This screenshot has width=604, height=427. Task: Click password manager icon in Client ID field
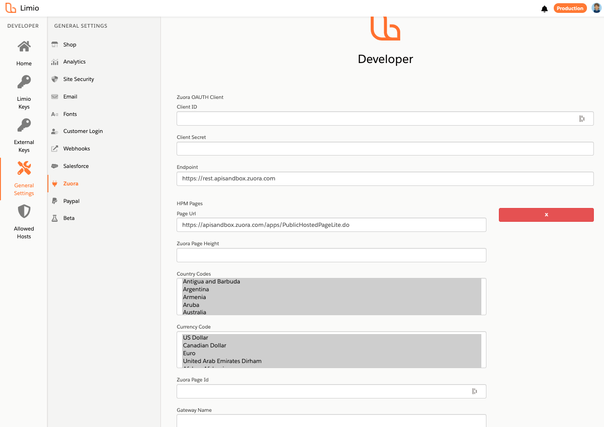[582, 119]
